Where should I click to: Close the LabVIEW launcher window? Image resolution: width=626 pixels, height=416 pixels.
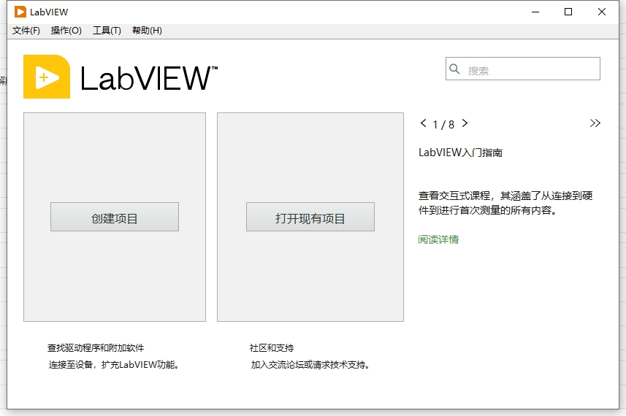[601, 12]
